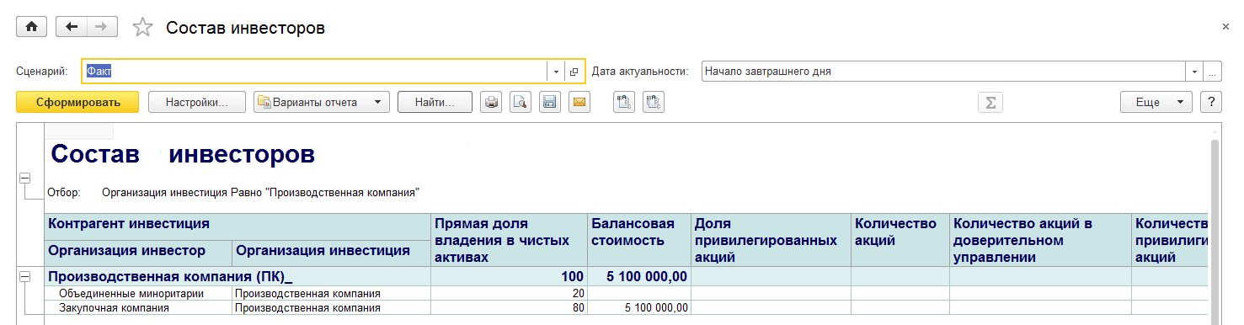
Task: Close the report tab with X
Action: 1225,28
